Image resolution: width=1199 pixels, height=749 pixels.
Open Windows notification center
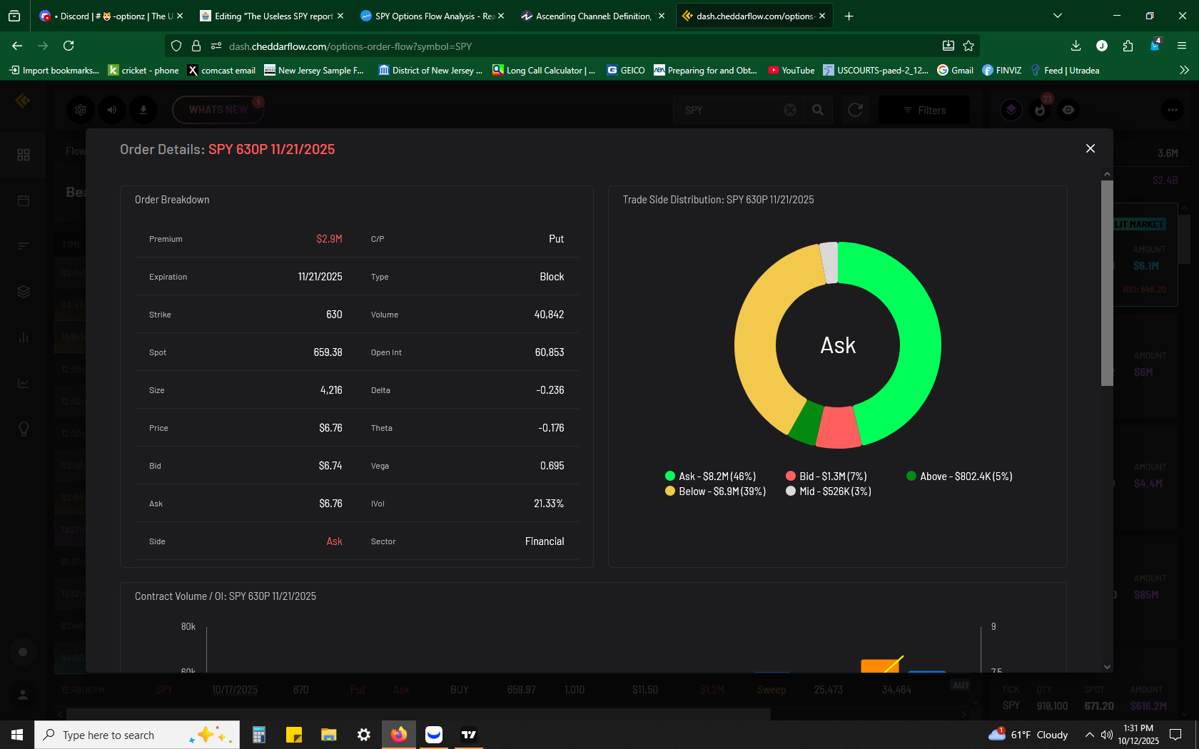click(1175, 735)
